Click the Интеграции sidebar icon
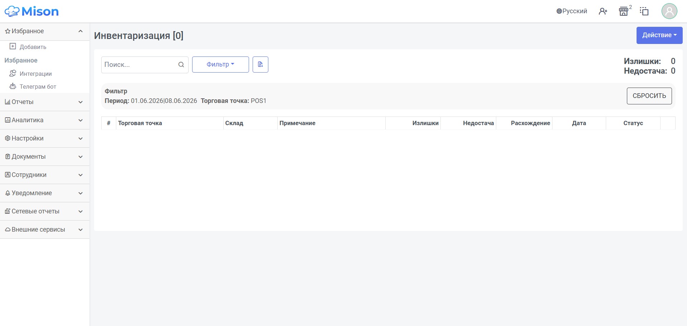687x326 pixels. [13, 73]
